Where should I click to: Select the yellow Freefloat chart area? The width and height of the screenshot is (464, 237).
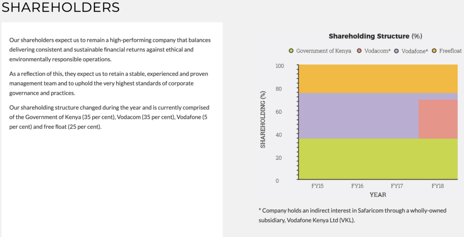[x=378, y=79]
